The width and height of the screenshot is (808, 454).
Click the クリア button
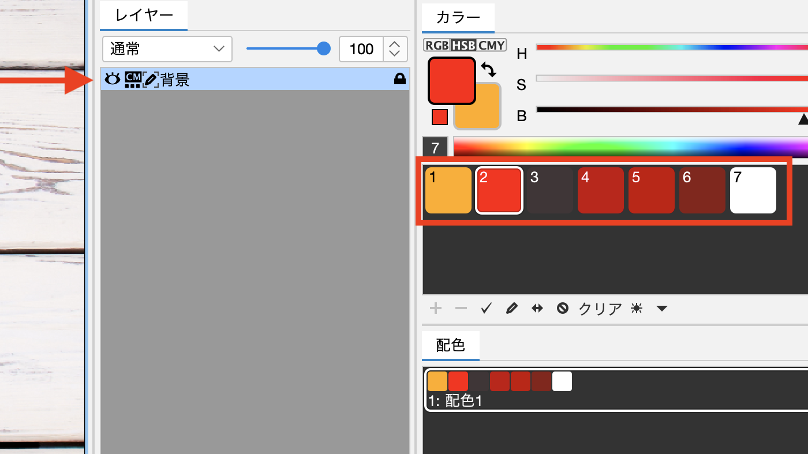pos(600,309)
